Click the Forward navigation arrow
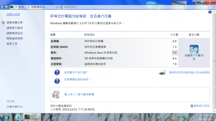Image resolution: width=216 pixels, height=121 pixels. click(6, 7)
